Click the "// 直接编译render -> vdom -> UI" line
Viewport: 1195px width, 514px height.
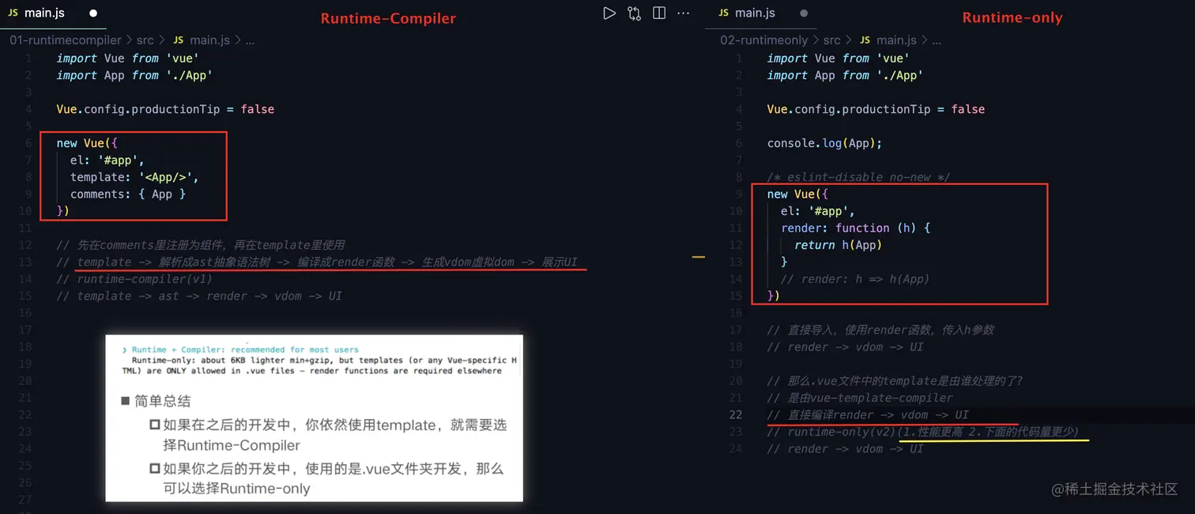click(868, 414)
